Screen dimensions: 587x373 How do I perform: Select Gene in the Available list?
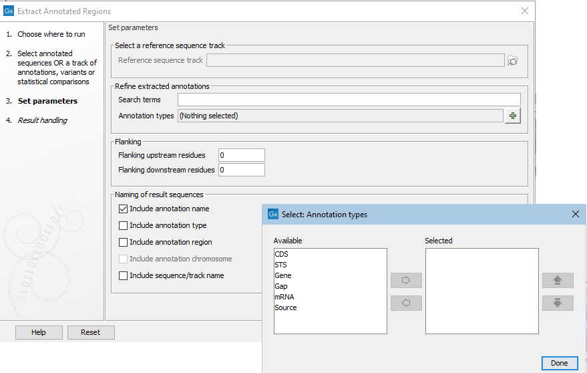(x=282, y=276)
